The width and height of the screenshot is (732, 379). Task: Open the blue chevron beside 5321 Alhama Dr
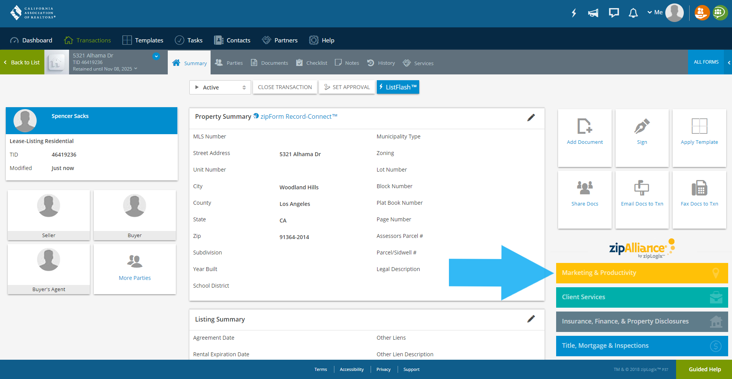[x=156, y=56]
